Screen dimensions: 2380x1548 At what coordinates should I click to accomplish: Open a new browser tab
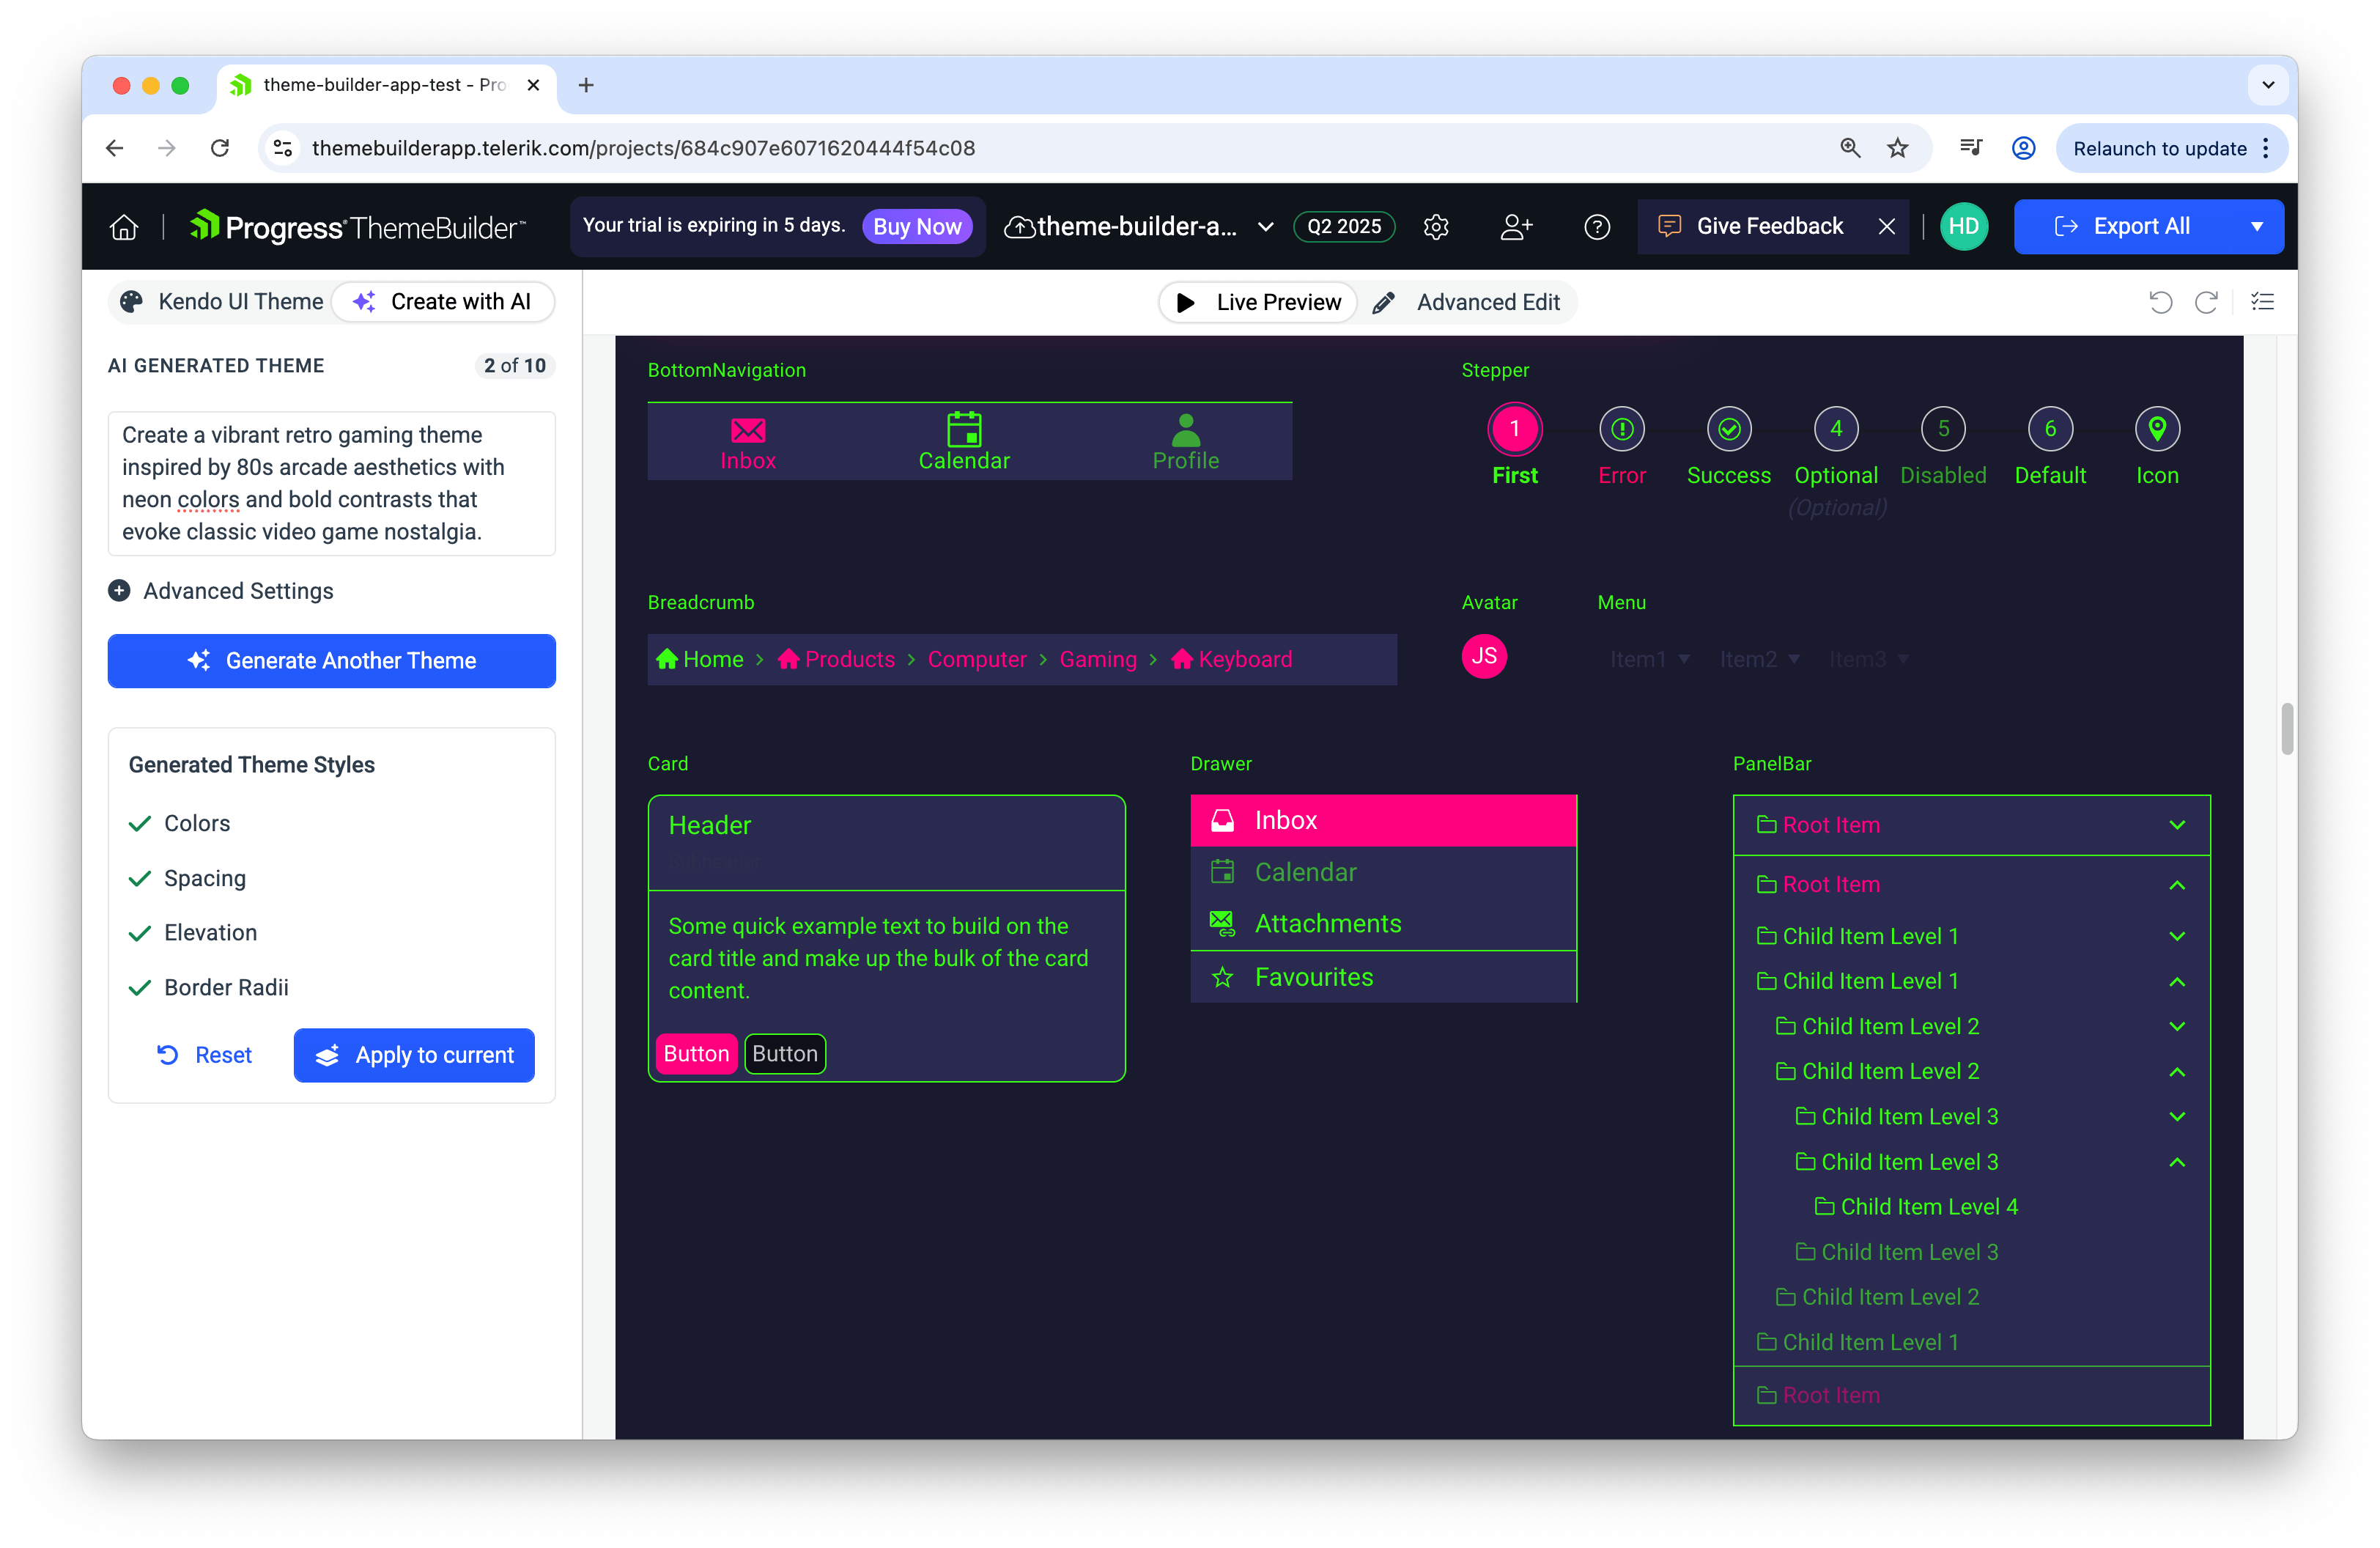point(586,85)
